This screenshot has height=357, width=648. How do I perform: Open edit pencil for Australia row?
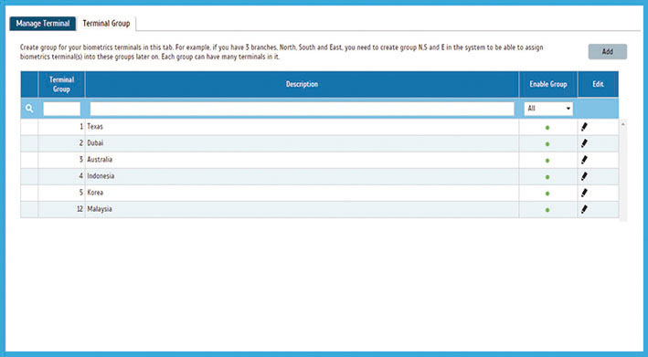point(584,160)
